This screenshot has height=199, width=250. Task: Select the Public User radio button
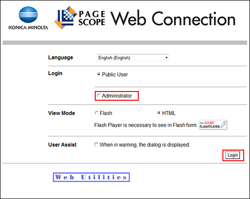(99, 75)
